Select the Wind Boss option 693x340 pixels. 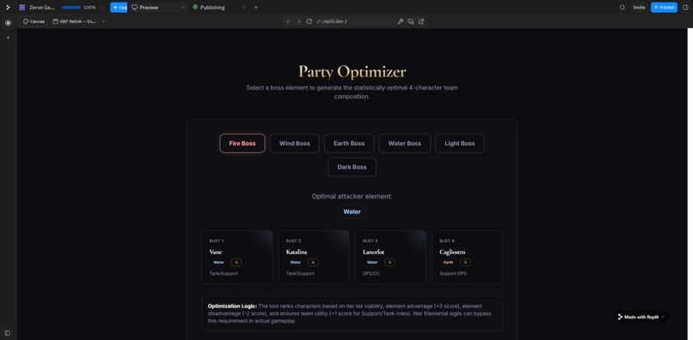click(x=294, y=143)
